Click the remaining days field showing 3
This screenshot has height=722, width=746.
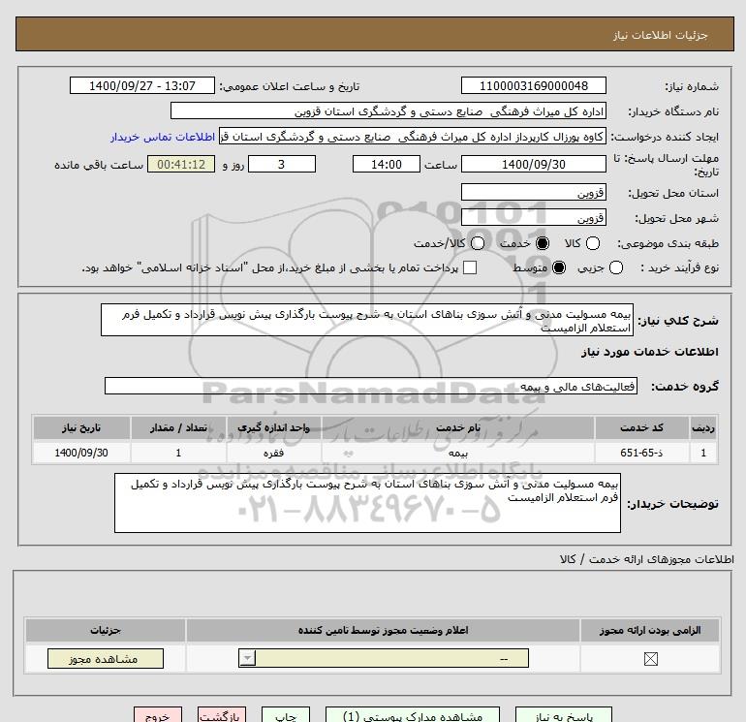(282, 164)
